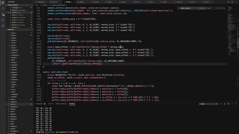Maximize the bottom panel size

(x=232, y=104)
